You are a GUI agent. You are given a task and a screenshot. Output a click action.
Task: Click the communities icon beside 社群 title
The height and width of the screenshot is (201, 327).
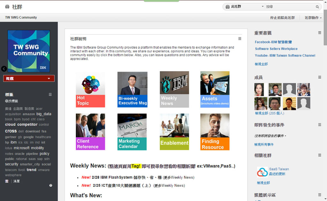coord(7,7)
